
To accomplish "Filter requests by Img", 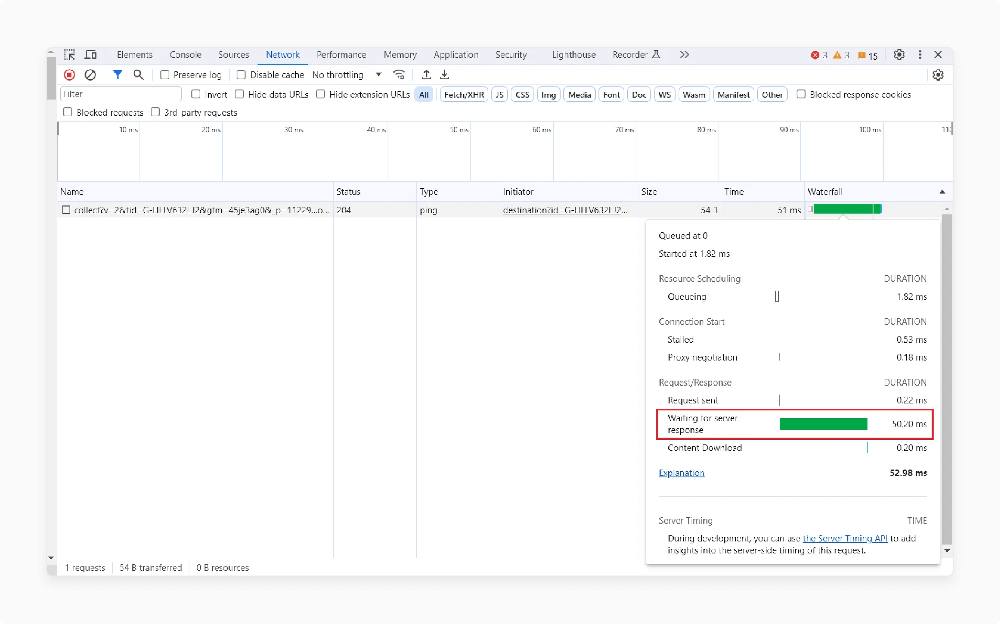I will pos(548,95).
